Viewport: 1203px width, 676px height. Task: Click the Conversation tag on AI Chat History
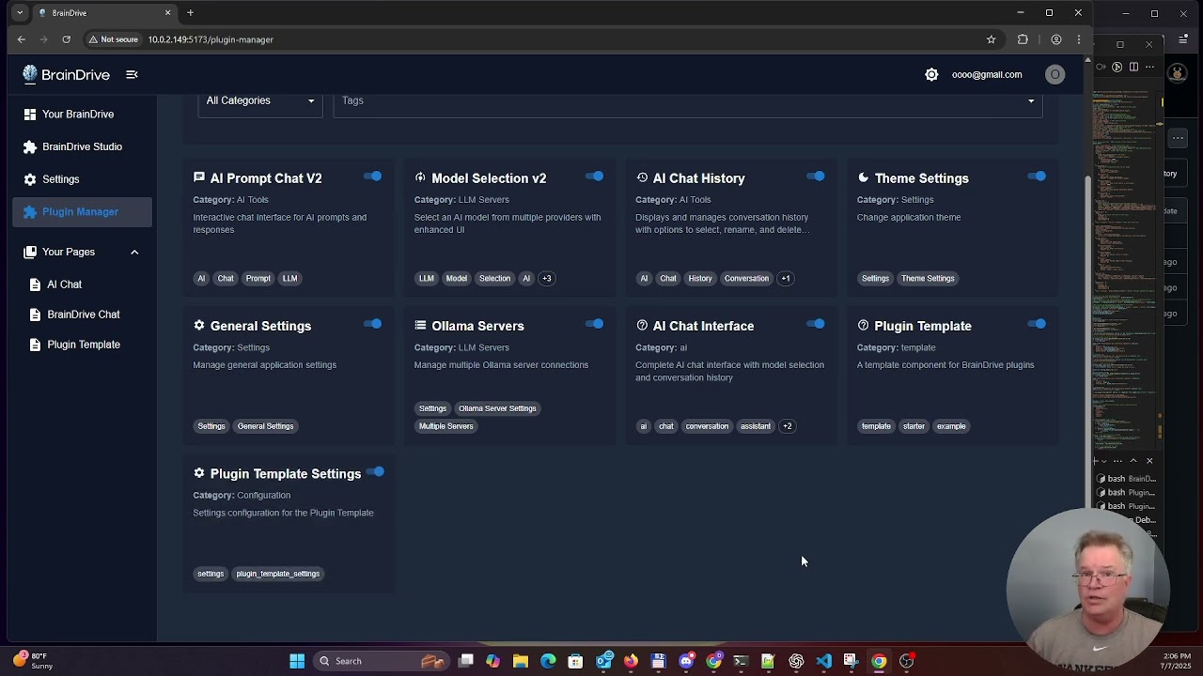pos(746,278)
